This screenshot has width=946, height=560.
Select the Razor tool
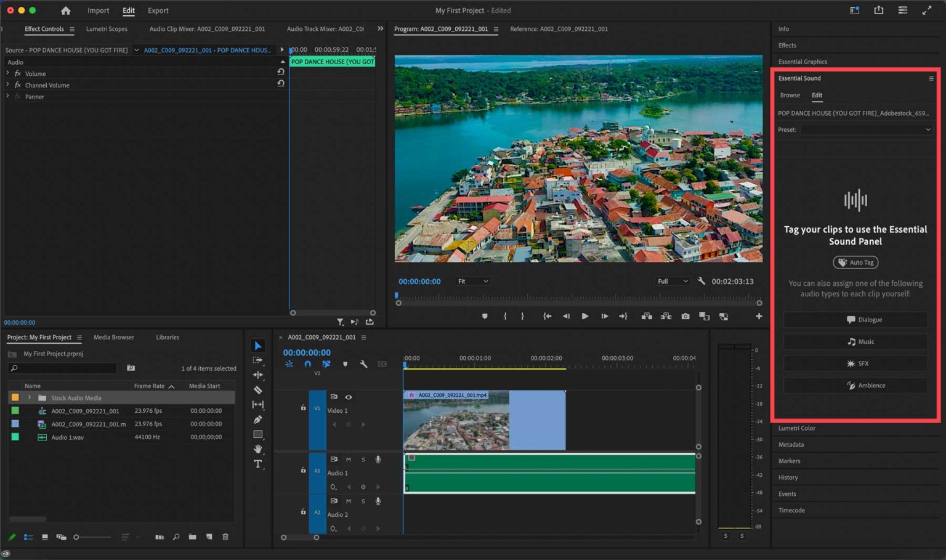pyautogui.click(x=257, y=390)
